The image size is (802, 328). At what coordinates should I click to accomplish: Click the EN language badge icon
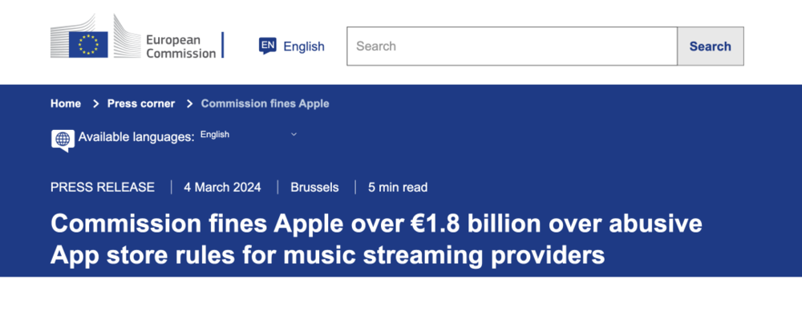pos(268,46)
